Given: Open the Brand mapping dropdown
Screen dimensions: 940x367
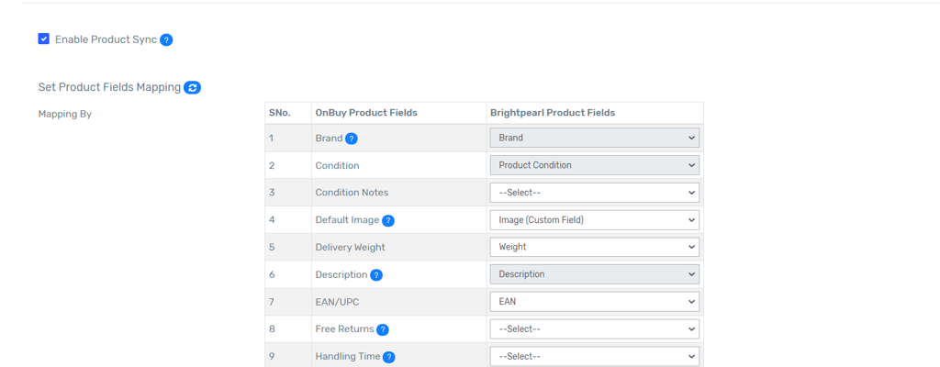Looking at the screenshot, I should coord(595,138).
